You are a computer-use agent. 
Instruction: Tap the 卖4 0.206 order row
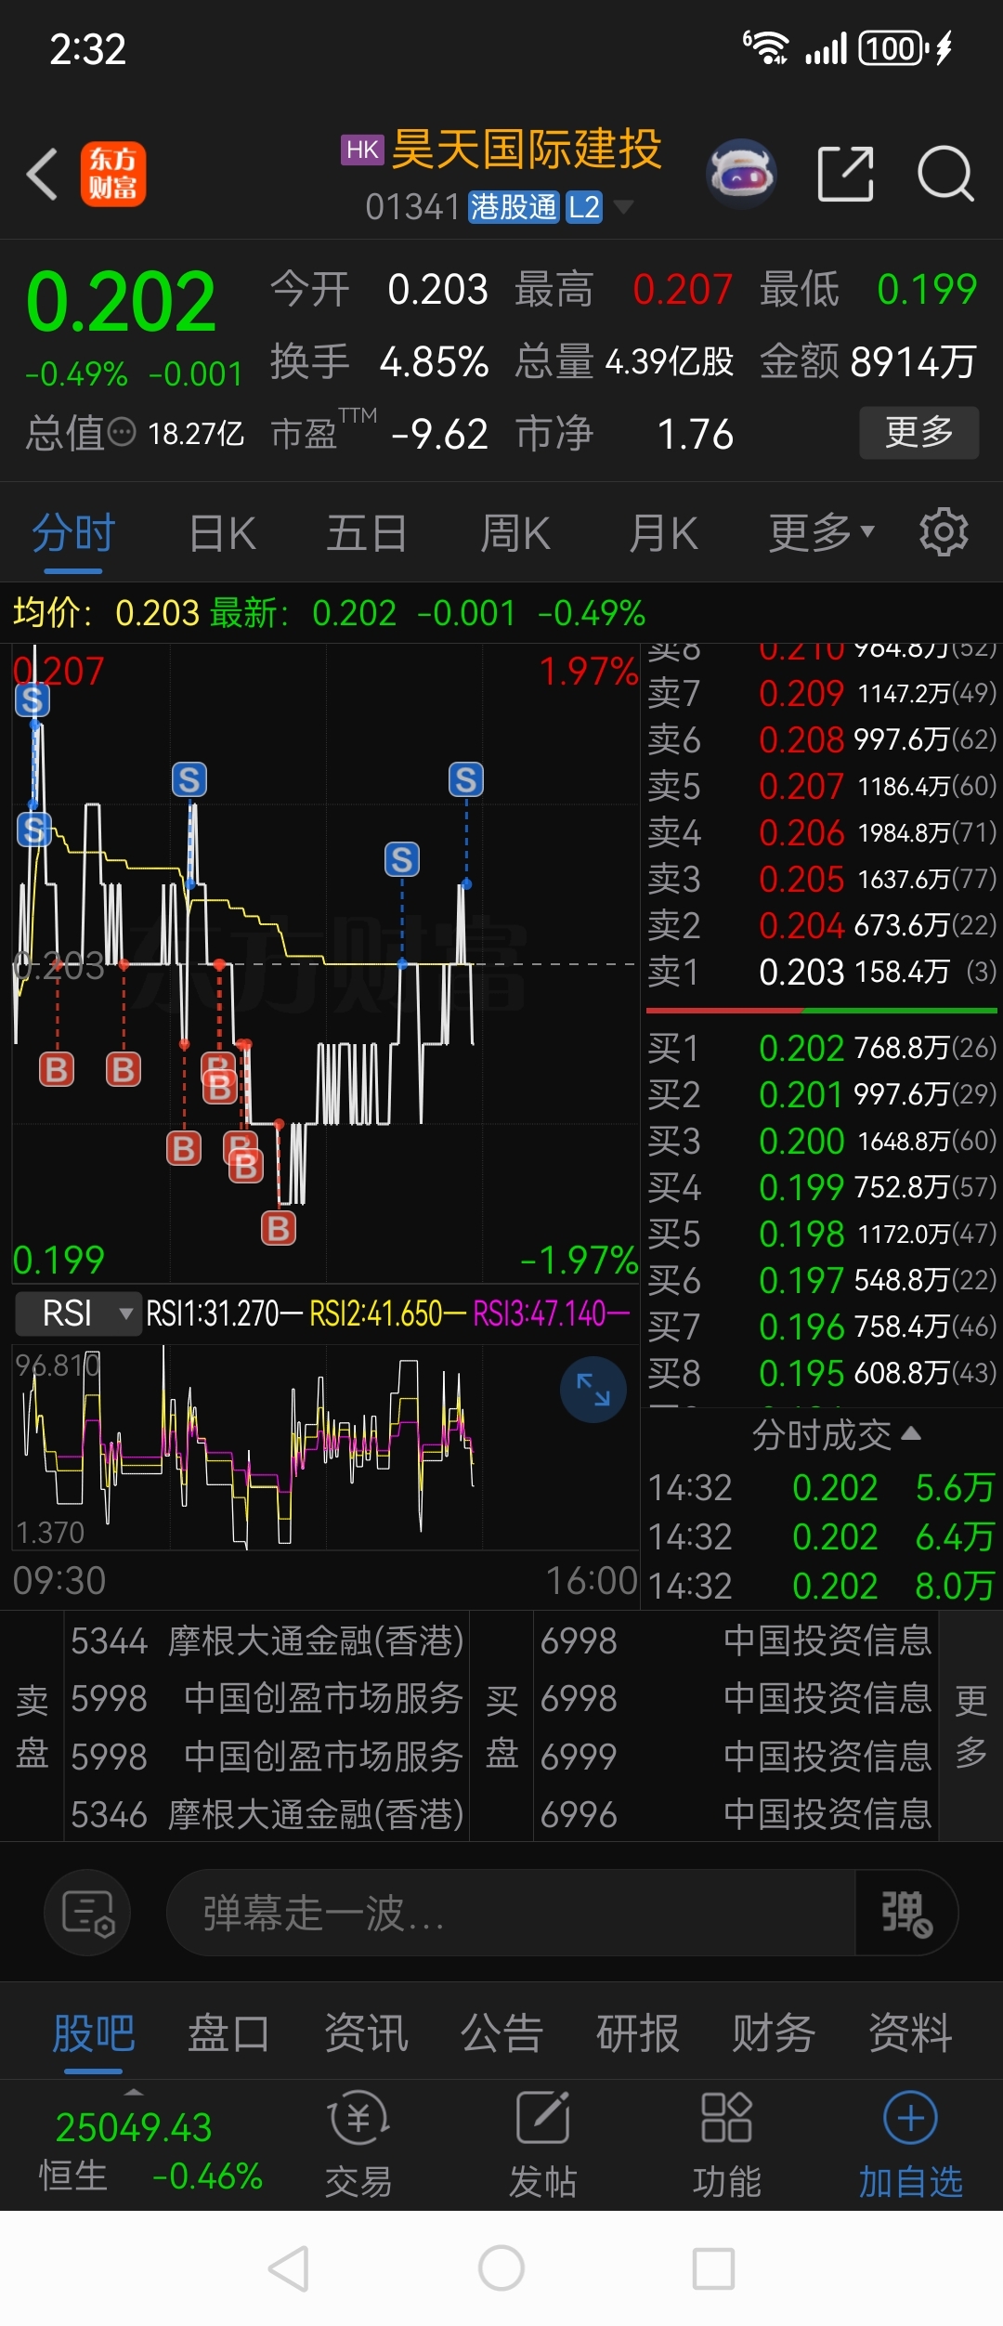coord(821,832)
